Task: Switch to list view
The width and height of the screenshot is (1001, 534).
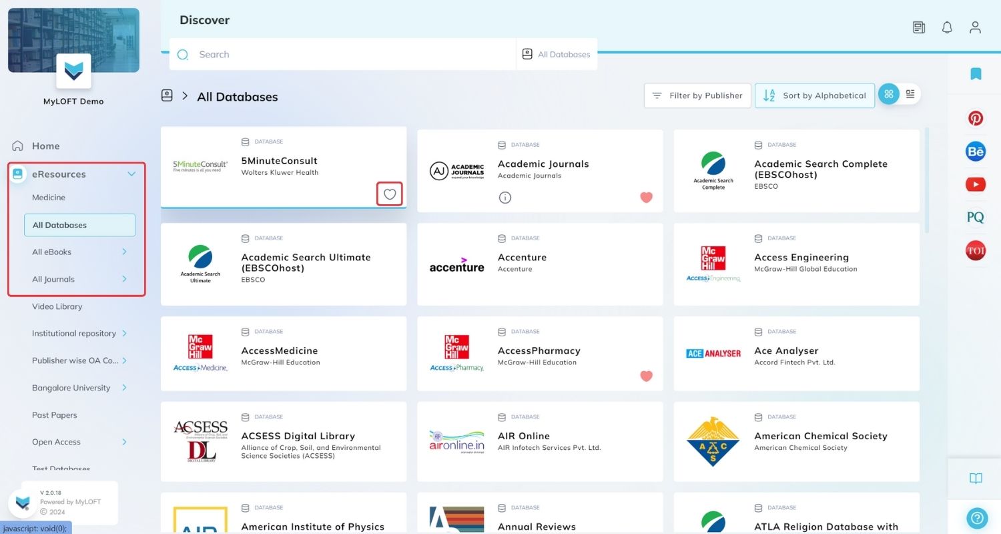Action: click(910, 94)
